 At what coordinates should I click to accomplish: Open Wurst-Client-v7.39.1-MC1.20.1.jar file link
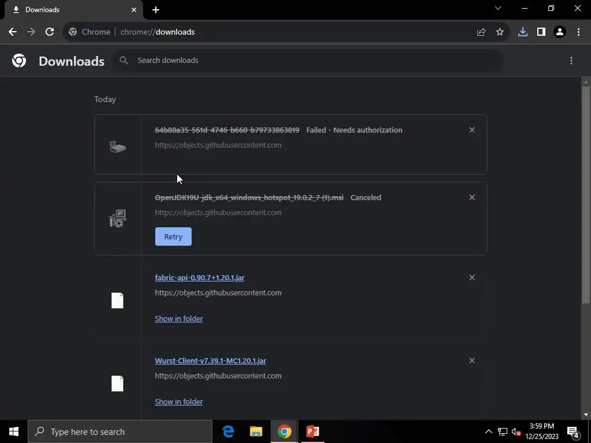210,361
